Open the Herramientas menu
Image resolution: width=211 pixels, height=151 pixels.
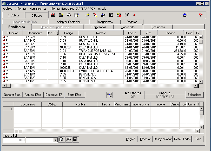coord(38,9)
